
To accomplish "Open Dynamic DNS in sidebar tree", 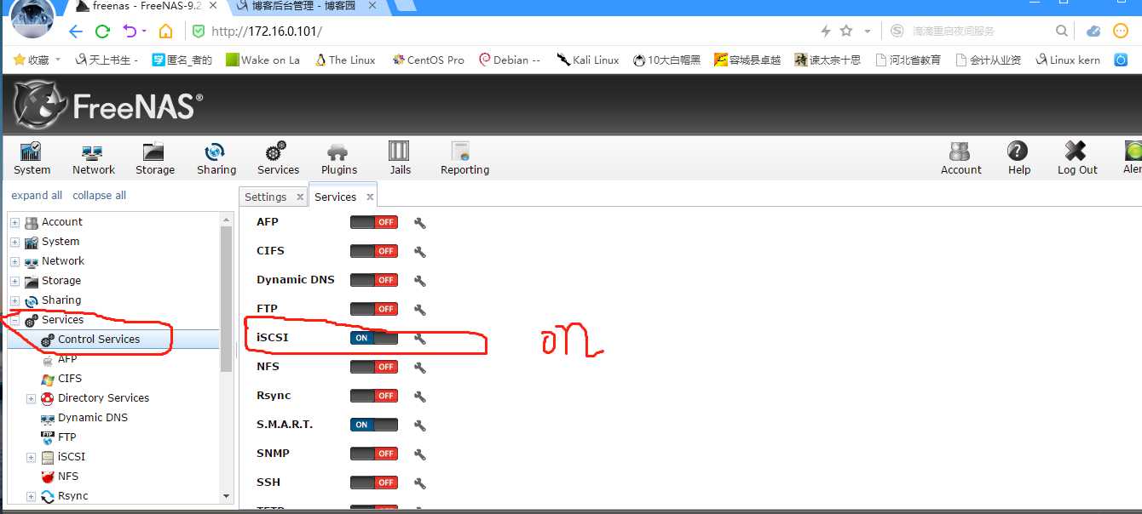I will coord(93,418).
